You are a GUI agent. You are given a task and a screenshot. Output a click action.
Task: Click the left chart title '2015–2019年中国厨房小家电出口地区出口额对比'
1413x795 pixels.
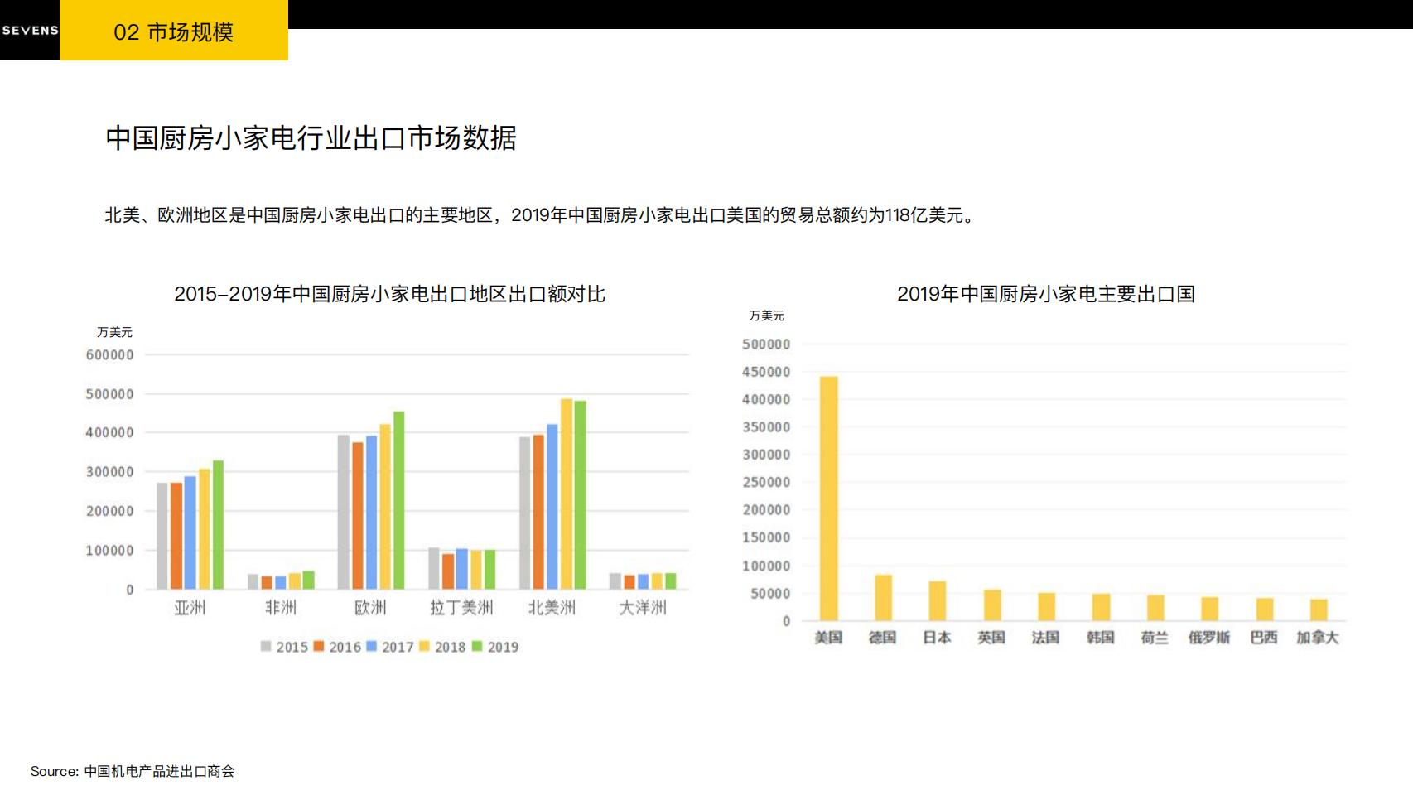point(389,294)
